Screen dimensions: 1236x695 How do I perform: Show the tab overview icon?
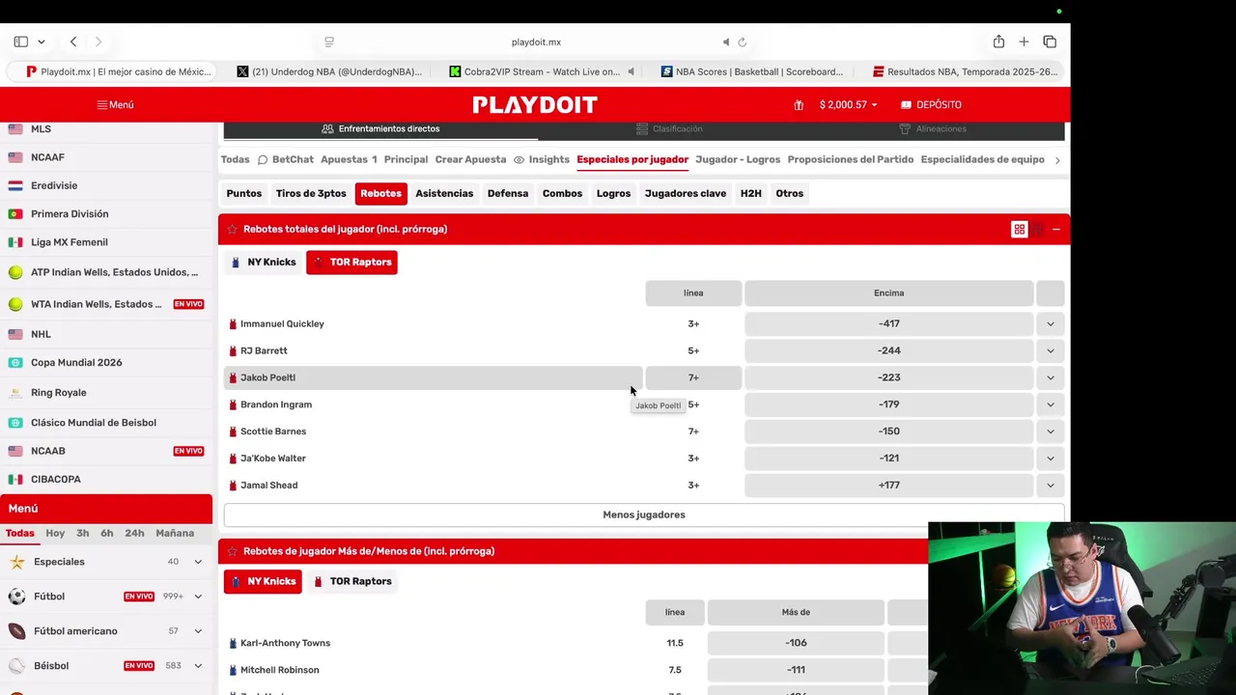[x=1050, y=42]
